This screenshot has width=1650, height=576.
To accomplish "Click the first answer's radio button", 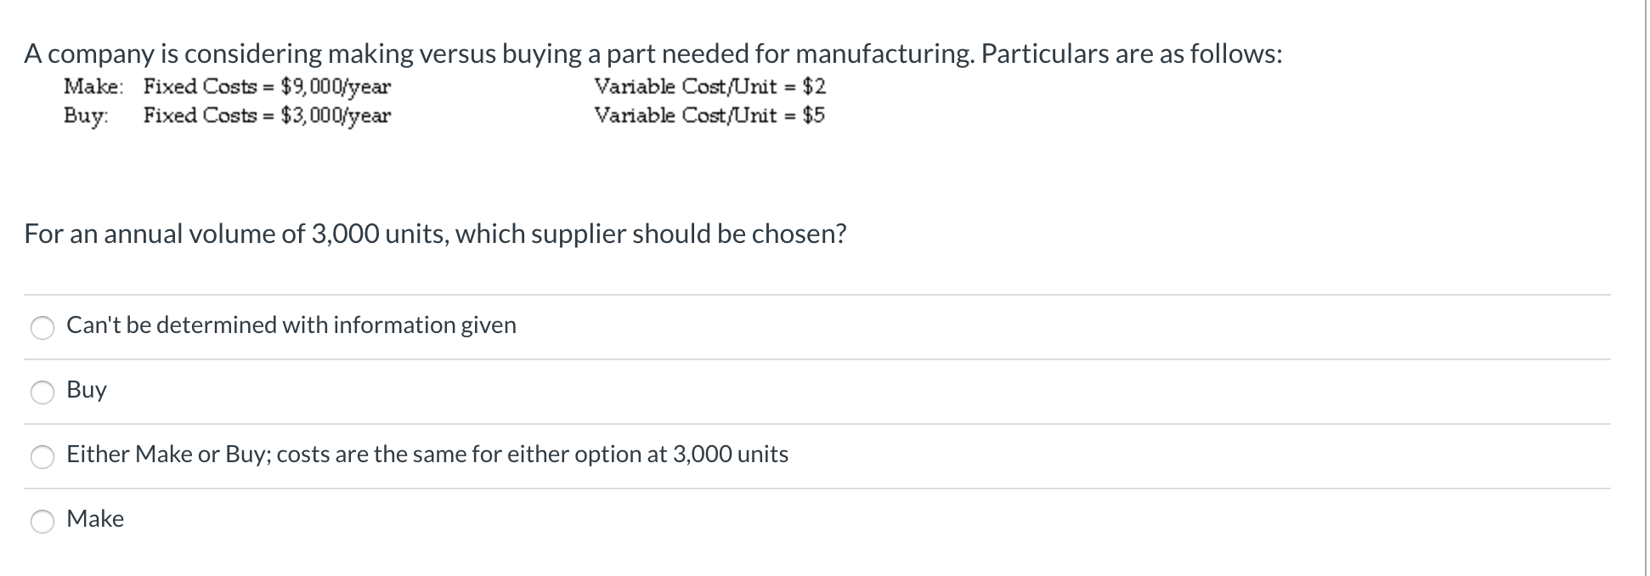I will [x=43, y=327].
